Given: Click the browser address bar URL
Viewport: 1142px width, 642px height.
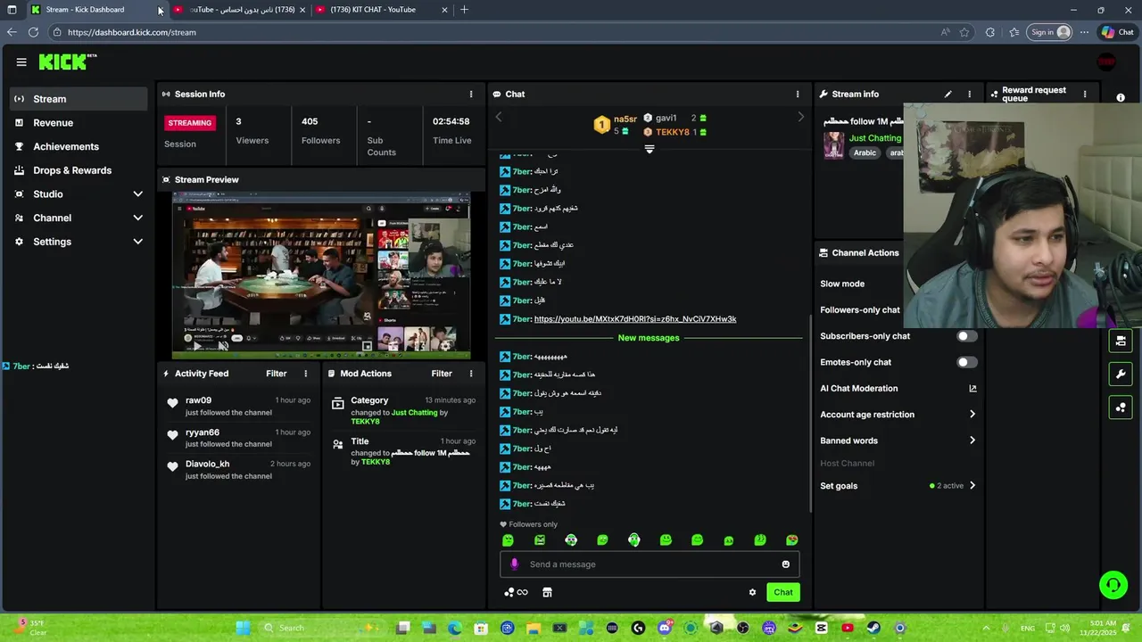Looking at the screenshot, I should click(131, 32).
